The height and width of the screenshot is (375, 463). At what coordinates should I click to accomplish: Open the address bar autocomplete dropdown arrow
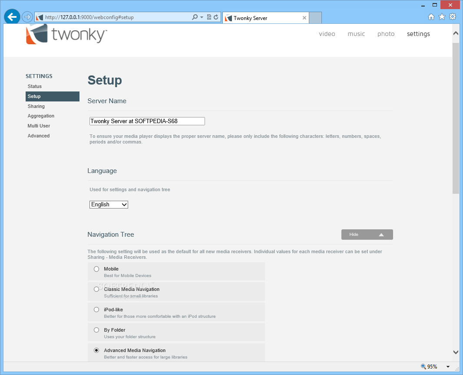(x=202, y=17)
